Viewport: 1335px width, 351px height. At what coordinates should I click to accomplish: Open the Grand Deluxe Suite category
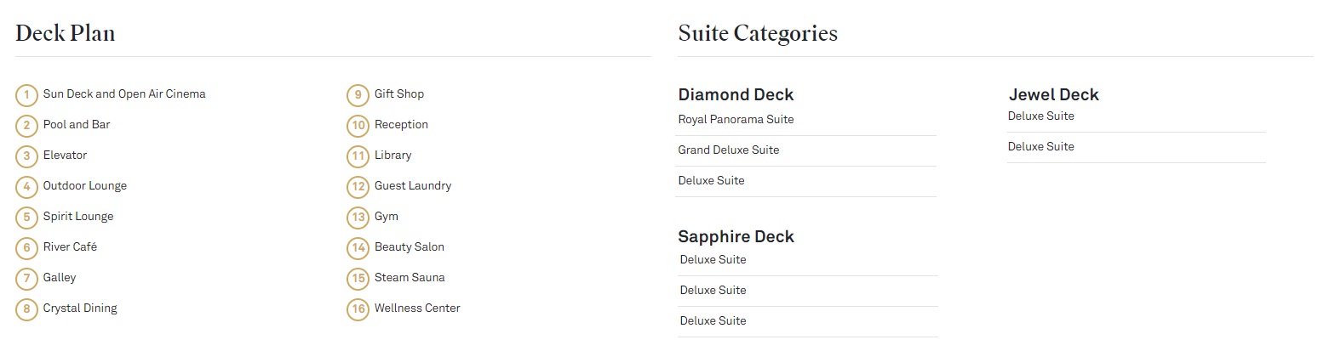[x=728, y=150]
